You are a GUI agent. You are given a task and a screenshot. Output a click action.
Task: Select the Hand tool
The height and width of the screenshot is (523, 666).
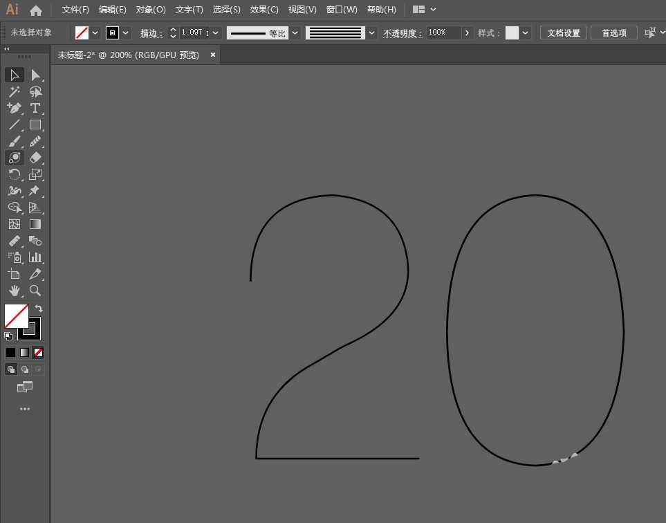[x=15, y=291]
